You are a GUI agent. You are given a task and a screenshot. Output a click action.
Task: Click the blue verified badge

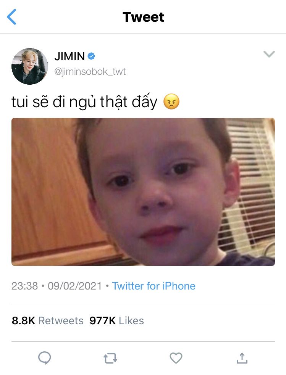[91, 56]
